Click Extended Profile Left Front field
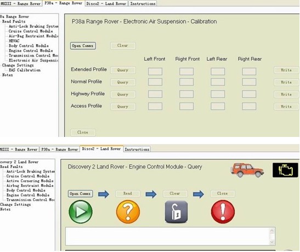 click(155, 71)
